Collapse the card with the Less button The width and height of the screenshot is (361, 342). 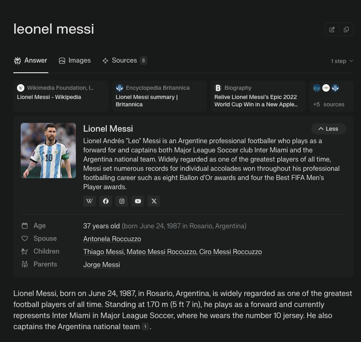click(x=328, y=129)
